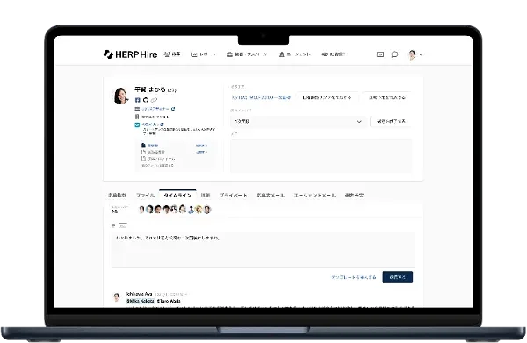Viewport: 527px width, 343px height.
Task: Open the candidate's GitHub icon
Action: [x=146, y=100]
